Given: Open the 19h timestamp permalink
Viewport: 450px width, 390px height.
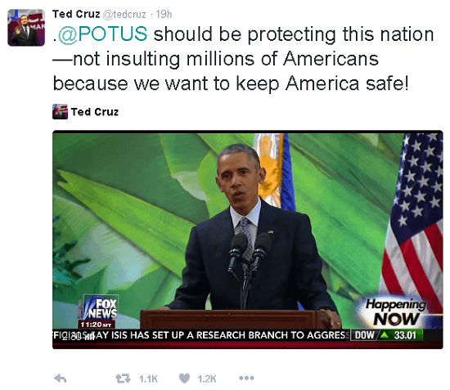Looking at the screenshot, I should (x=164, y=15).
